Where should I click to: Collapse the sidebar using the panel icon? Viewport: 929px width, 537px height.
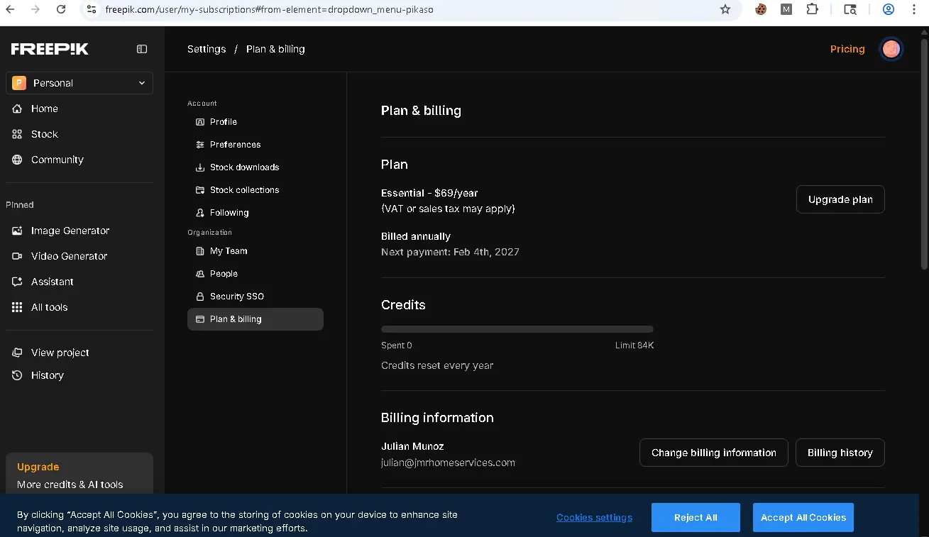coord(142,49)
